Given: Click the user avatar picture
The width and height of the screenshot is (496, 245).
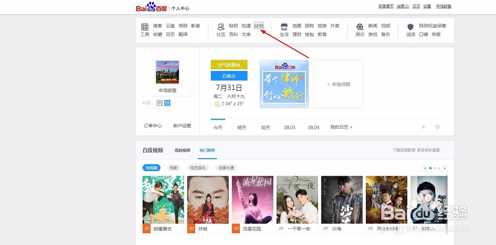Looking at the screenshot, I should [167, 72].
